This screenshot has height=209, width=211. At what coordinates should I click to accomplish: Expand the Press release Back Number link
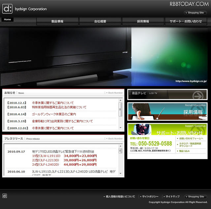(x=114, y=139)
